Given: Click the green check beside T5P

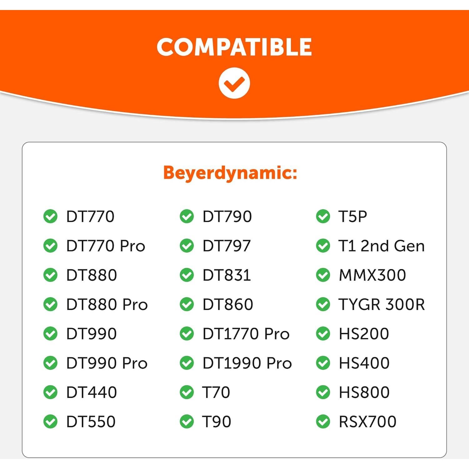Looking at the screenshot, I should pyautogui.click(x=323, y=216).
